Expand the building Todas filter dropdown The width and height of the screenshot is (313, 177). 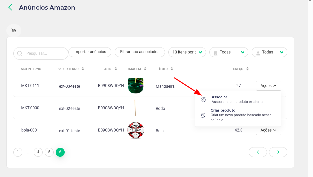[229, 52]
